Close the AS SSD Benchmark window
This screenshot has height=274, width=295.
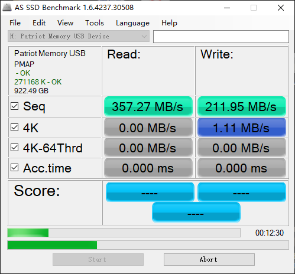tap(281, 8)
